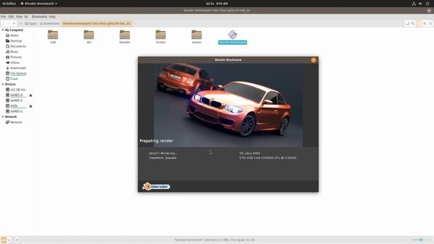Open the Edit menu
Viewport: 434px width, 244px height.
pyautogui.click(x=11, y=16)
